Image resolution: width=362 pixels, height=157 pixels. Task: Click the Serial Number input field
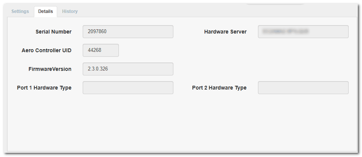128,32
